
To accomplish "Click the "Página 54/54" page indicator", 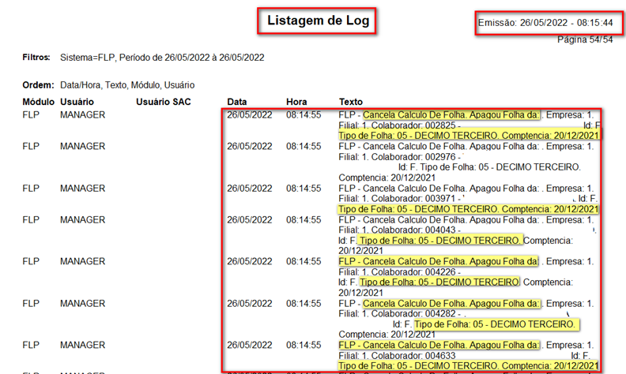I will pyautogui.click(x=585, y=39).
